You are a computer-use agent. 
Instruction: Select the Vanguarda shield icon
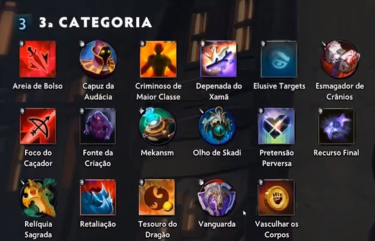pos(217,198)
